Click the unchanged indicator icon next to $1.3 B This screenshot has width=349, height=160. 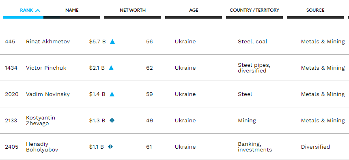(112, 120)
